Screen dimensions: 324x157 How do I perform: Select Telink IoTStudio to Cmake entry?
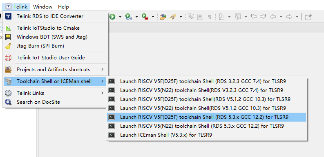pyautogui.click(x=55, y=28)
